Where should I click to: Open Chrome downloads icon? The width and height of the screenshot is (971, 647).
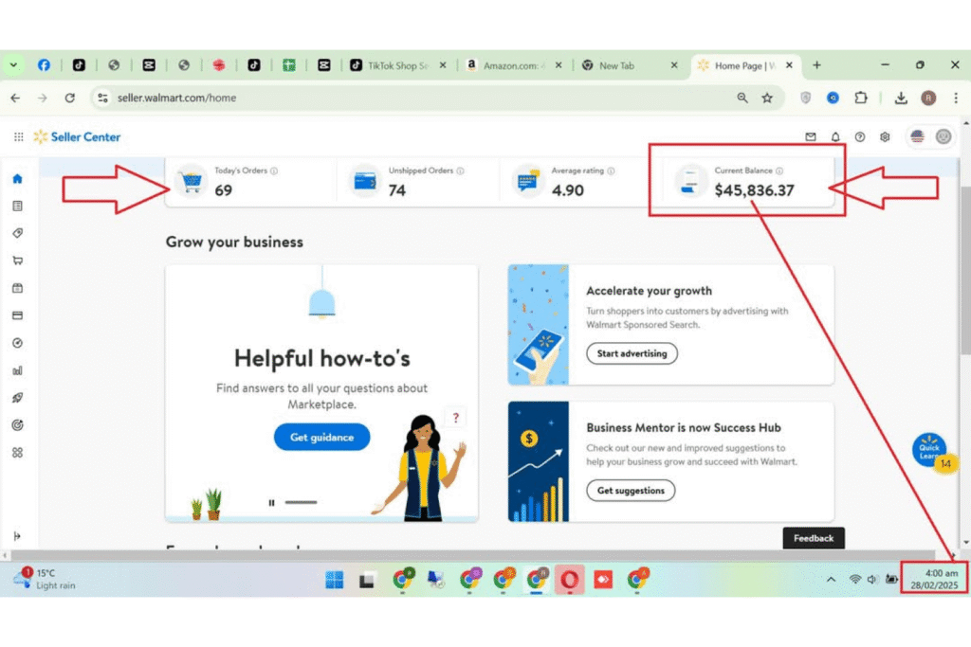[x=901, y=98]
